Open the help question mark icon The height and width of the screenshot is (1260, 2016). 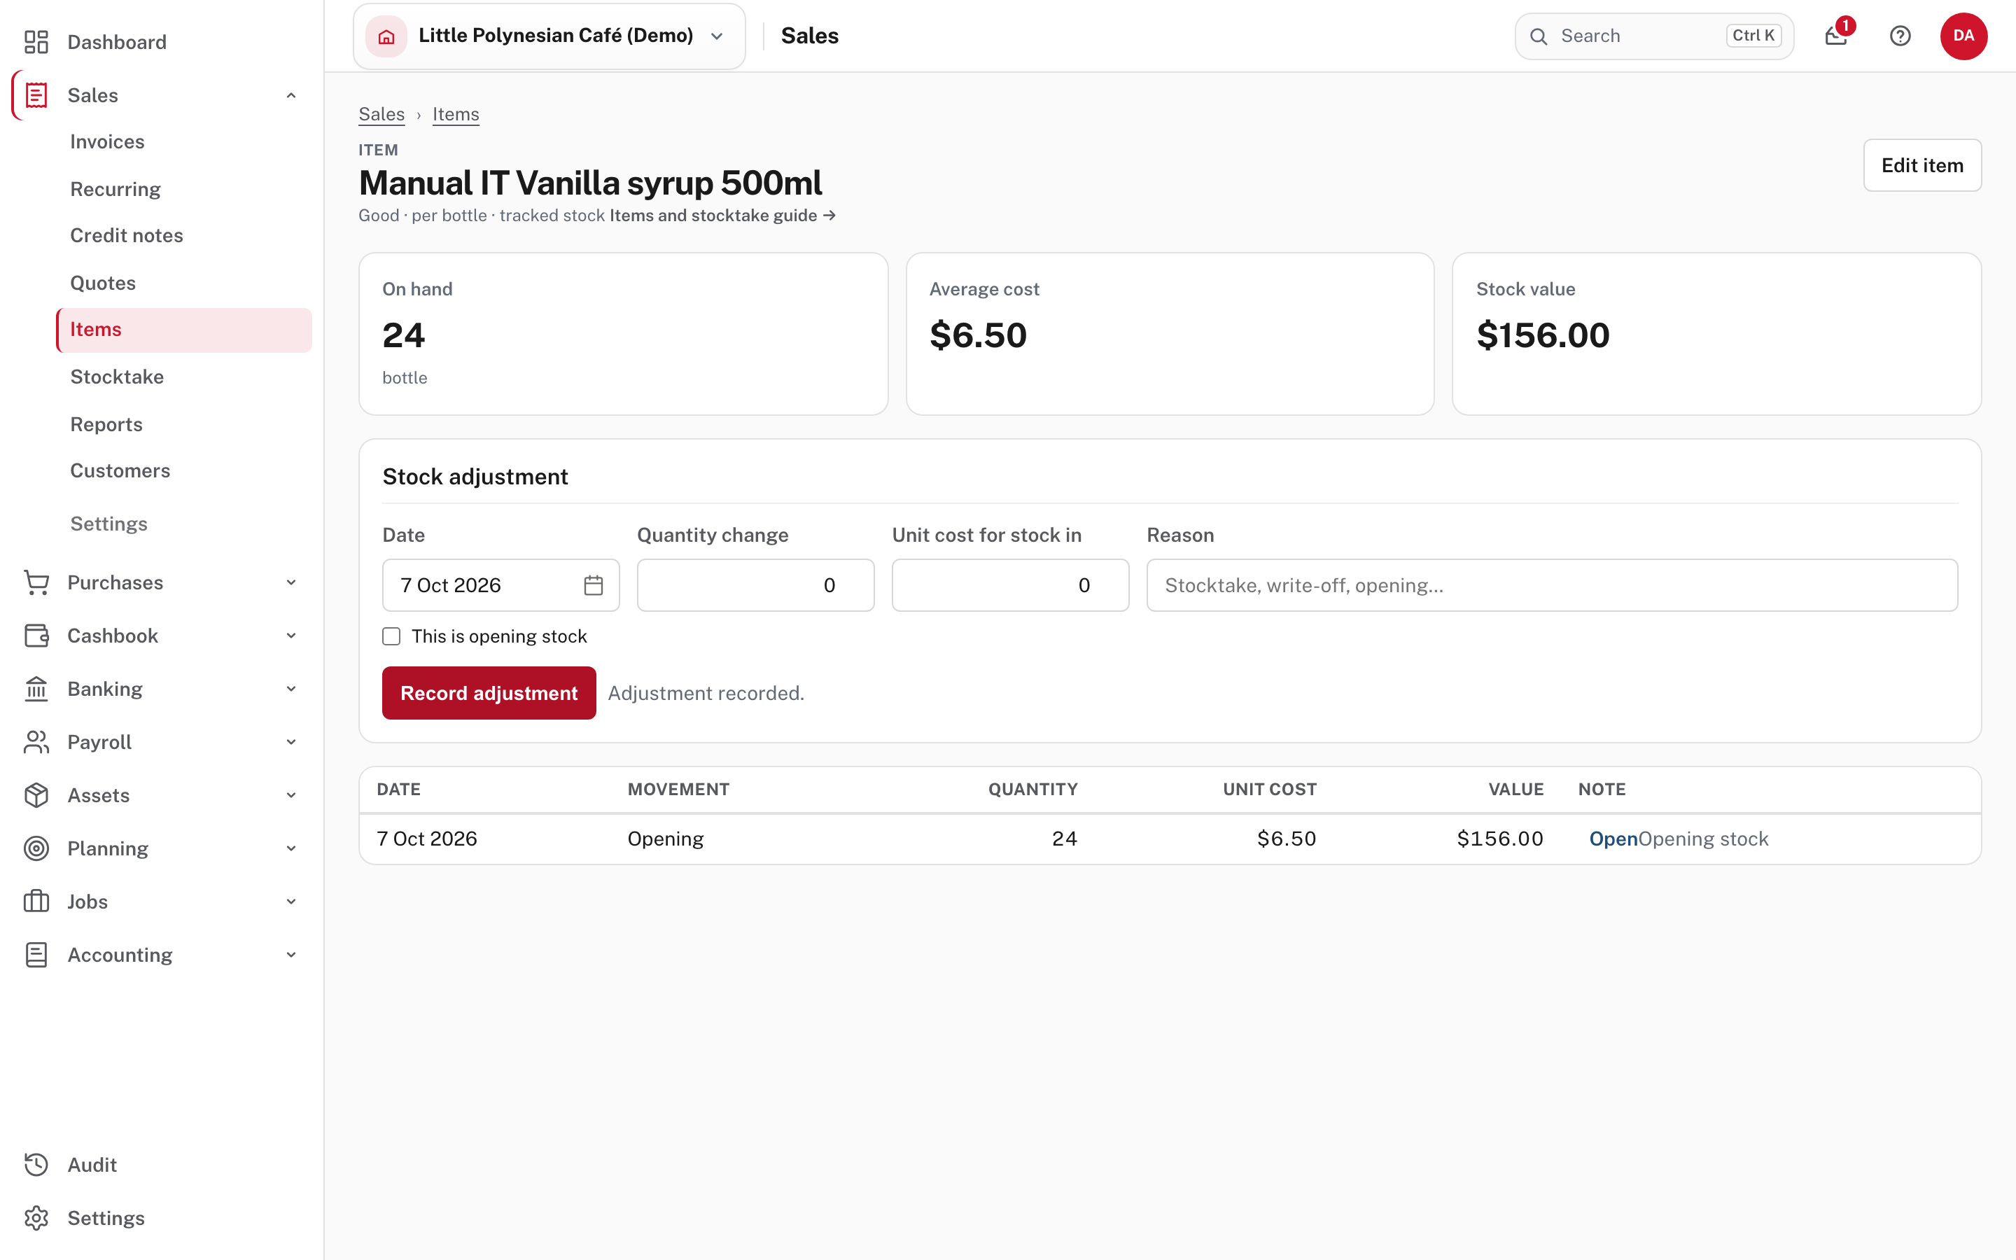coord(1900,36)
